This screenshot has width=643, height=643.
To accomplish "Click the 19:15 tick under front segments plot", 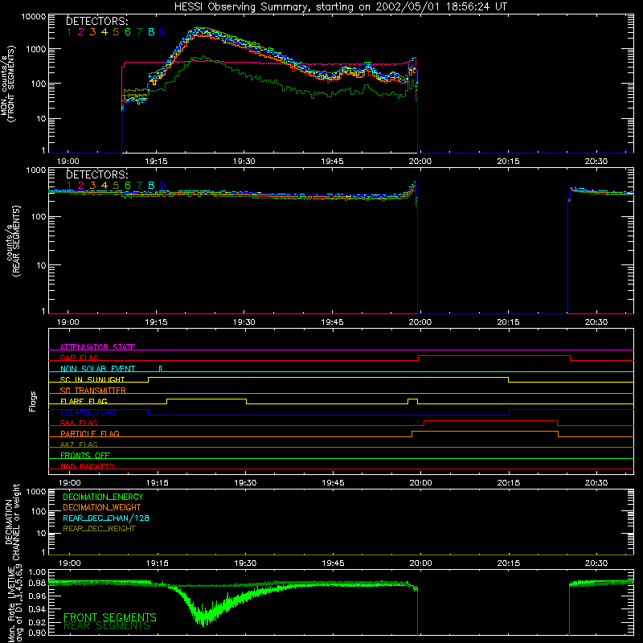I will [x=156, y=162].
